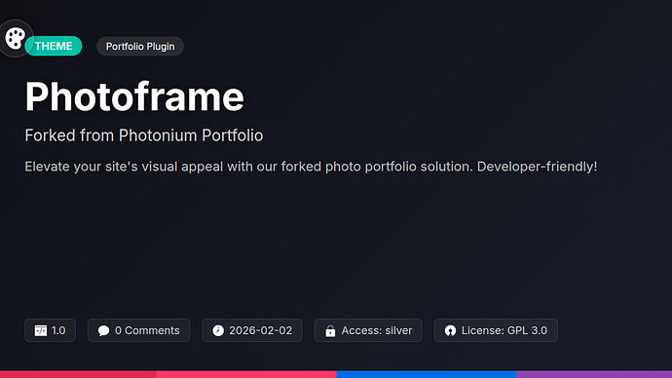Select the 'Access: silver' label
Viewport: 672px width, 378px height.
tap(377, 330)
